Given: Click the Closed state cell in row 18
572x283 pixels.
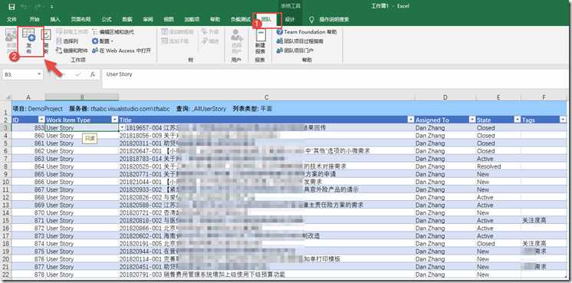Looking at the screenshot, I should [498, 244].
